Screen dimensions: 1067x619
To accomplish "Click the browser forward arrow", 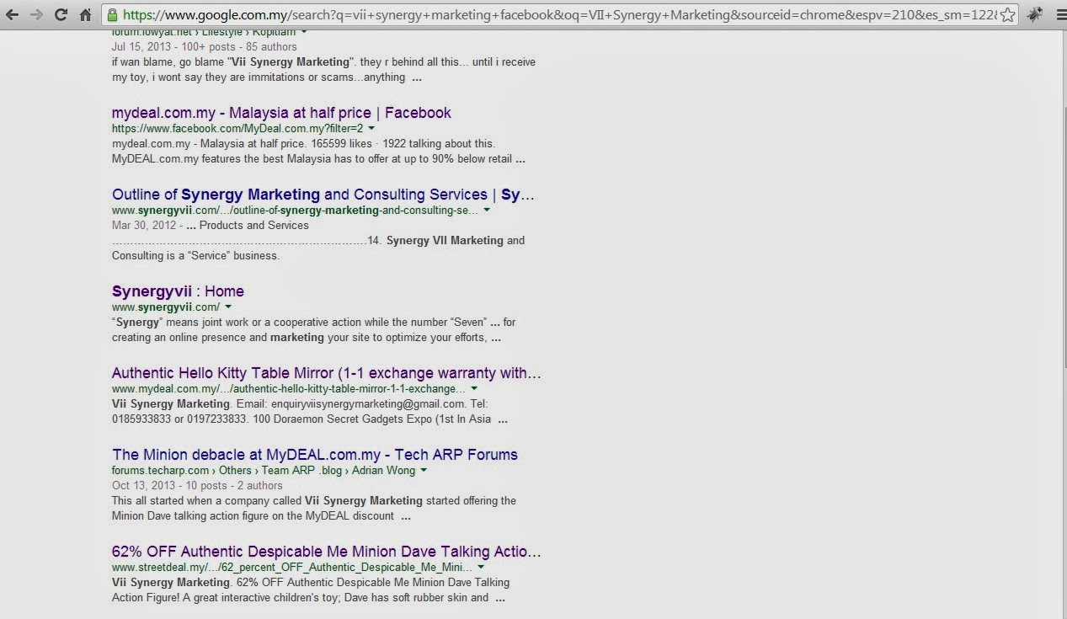I will (x=36, y=14).
